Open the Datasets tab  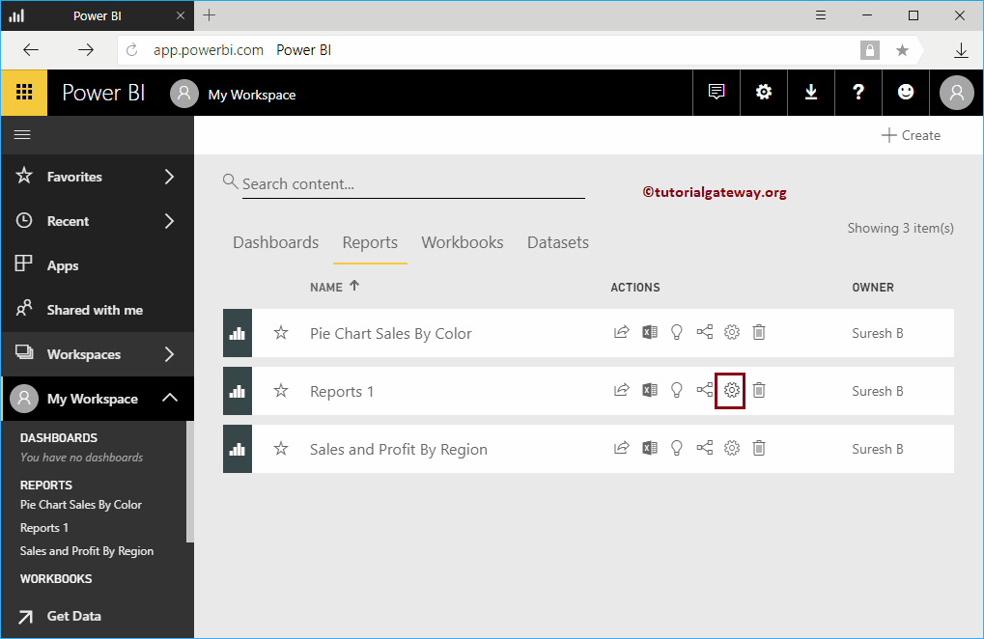click(x=557, y=242)
